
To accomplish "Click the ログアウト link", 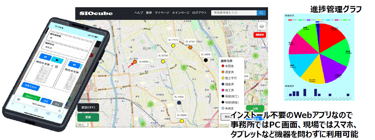I will click(199, 13).
